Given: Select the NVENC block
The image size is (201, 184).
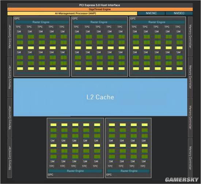Looking at the screenshot, I should (151, 13).
